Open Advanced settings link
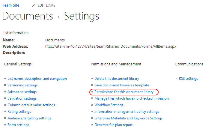211x132 pixels. pyautogui.click(x=22, y=92)
